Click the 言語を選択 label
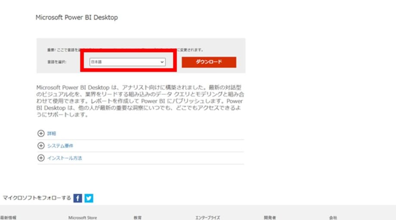 pyautogui.click(x=57, y=62)
